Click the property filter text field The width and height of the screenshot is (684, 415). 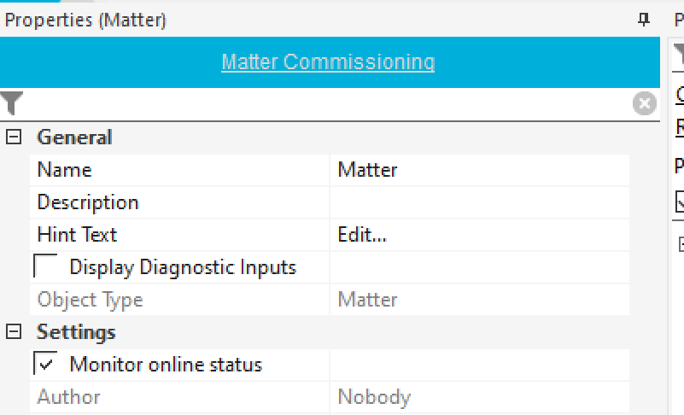324,104
